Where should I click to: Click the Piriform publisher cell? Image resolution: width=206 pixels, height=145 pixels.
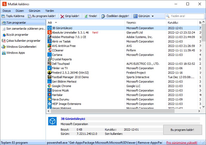point(131,50)
